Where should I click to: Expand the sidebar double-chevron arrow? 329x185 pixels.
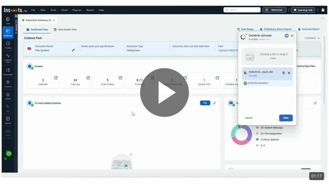pyautogui.click(x=16, y=16)
